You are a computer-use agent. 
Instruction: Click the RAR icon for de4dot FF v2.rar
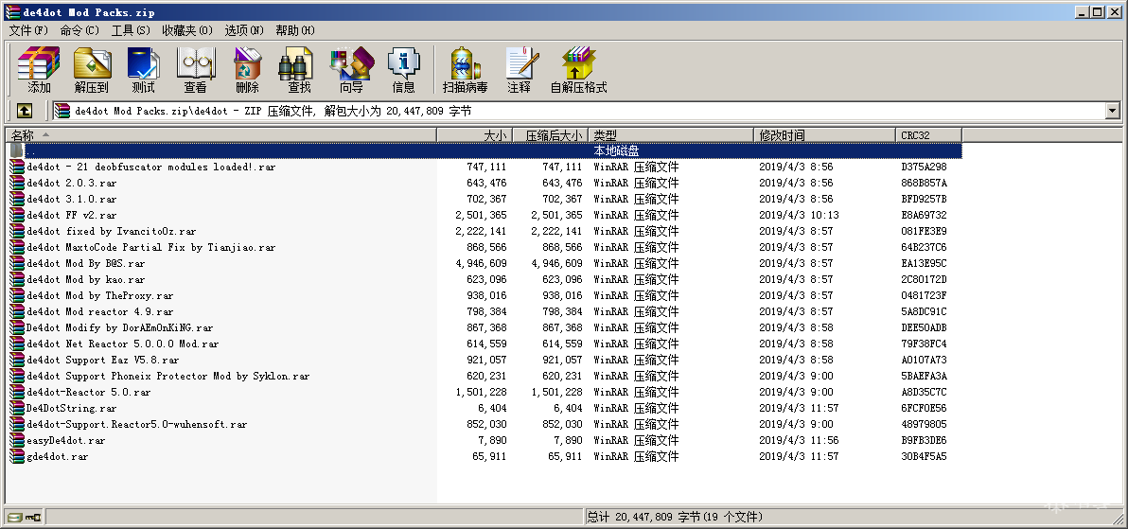point(16,215)
